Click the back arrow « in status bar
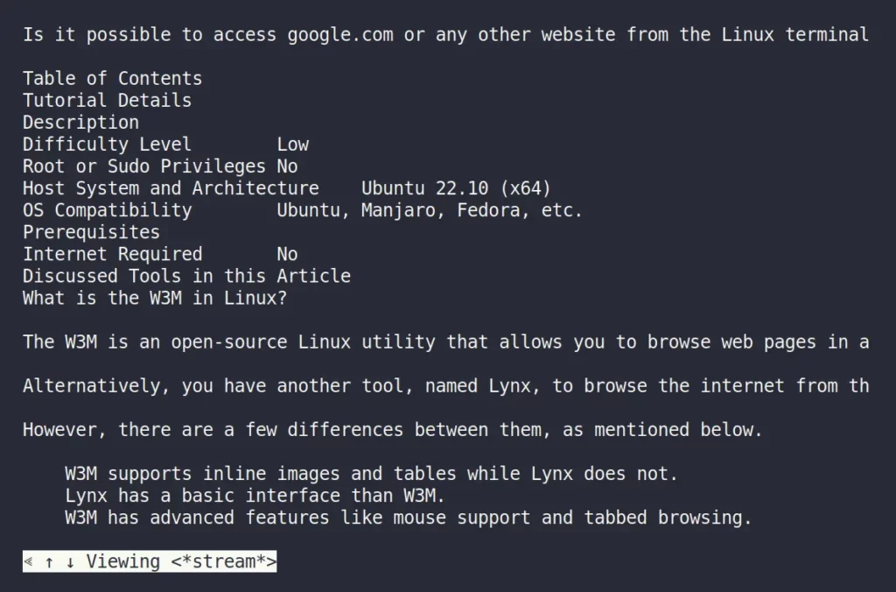The width and height of the screenshot is (896, 592). tap(29, 562)
